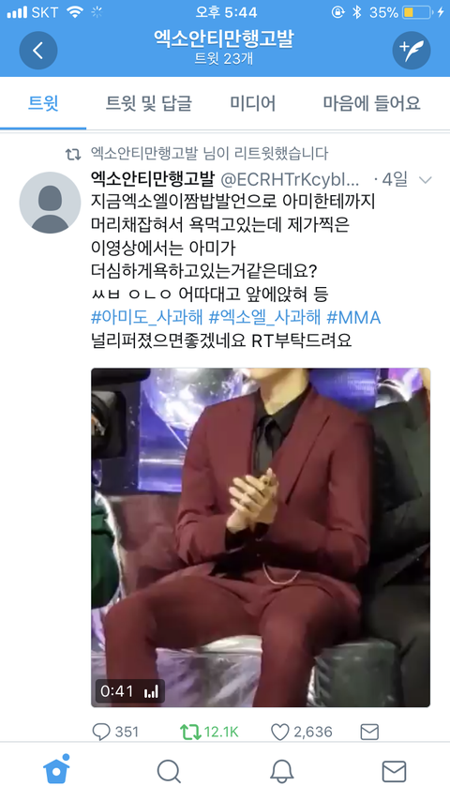
Task: Go to the Home tab in bottom bar
Action: point(56,769)
